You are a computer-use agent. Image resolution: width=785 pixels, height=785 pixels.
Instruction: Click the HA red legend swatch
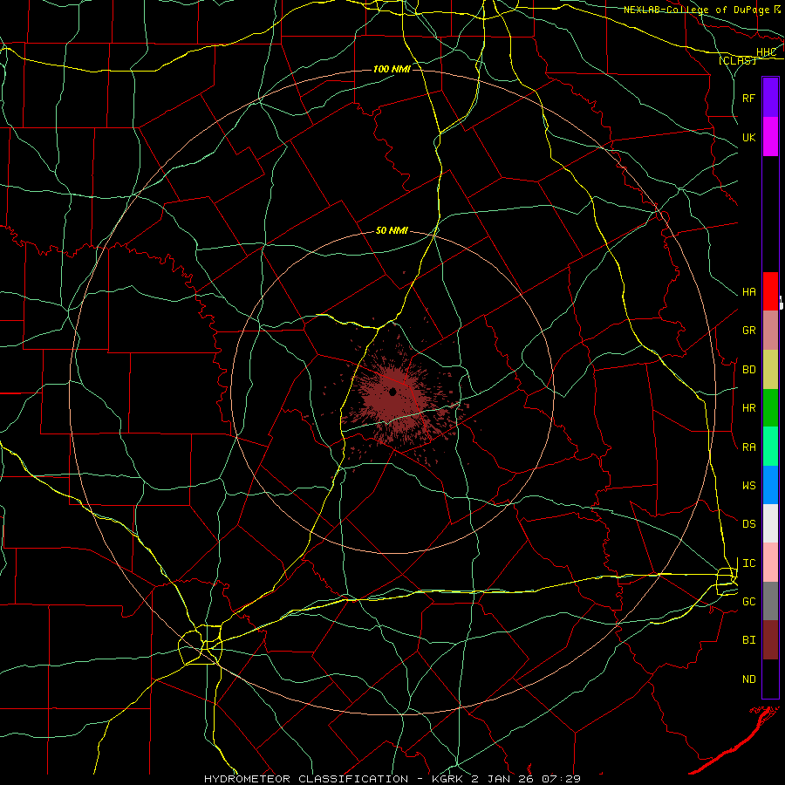click(770, 291)
